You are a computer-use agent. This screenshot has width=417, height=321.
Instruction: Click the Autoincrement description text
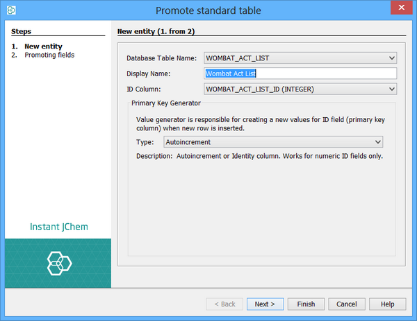click(x=259, y=156)
